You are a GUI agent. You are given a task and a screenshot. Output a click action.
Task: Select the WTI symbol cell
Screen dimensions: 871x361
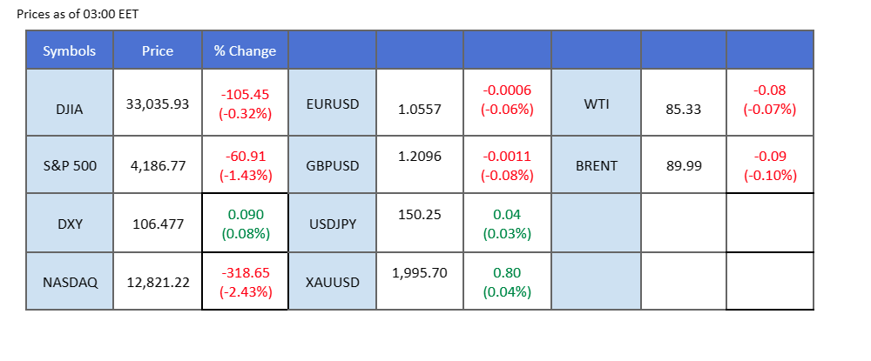[x=596, y=104]
